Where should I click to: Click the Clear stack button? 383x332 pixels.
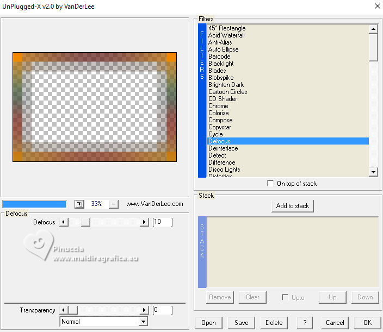252,297
